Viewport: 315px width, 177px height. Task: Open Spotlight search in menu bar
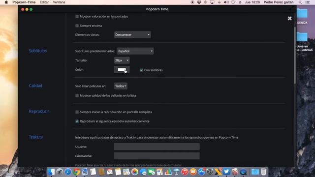[x=300, y=2]
